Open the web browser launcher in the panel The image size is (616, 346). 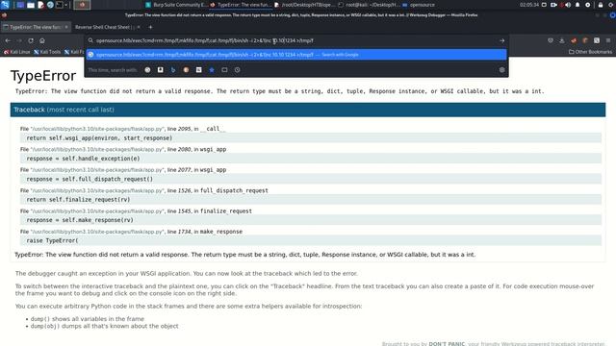(x=50, y=5)
